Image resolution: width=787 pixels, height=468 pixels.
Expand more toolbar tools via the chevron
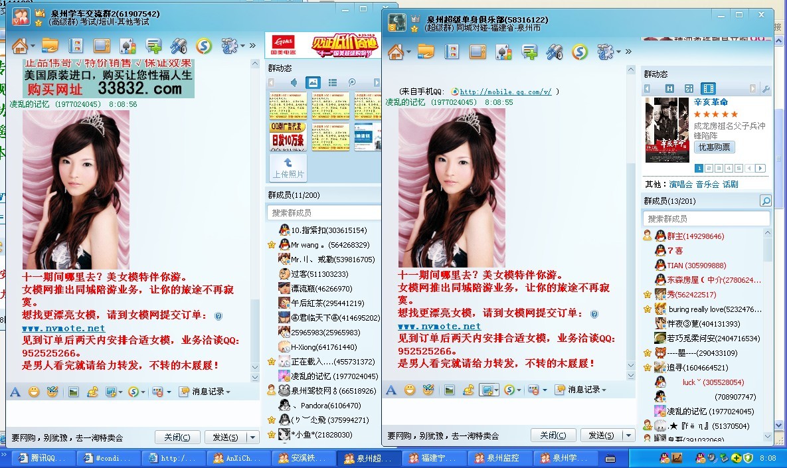[x=627, y=50]
